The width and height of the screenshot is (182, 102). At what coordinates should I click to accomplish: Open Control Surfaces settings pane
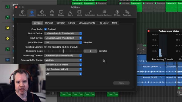pos(104,13)
